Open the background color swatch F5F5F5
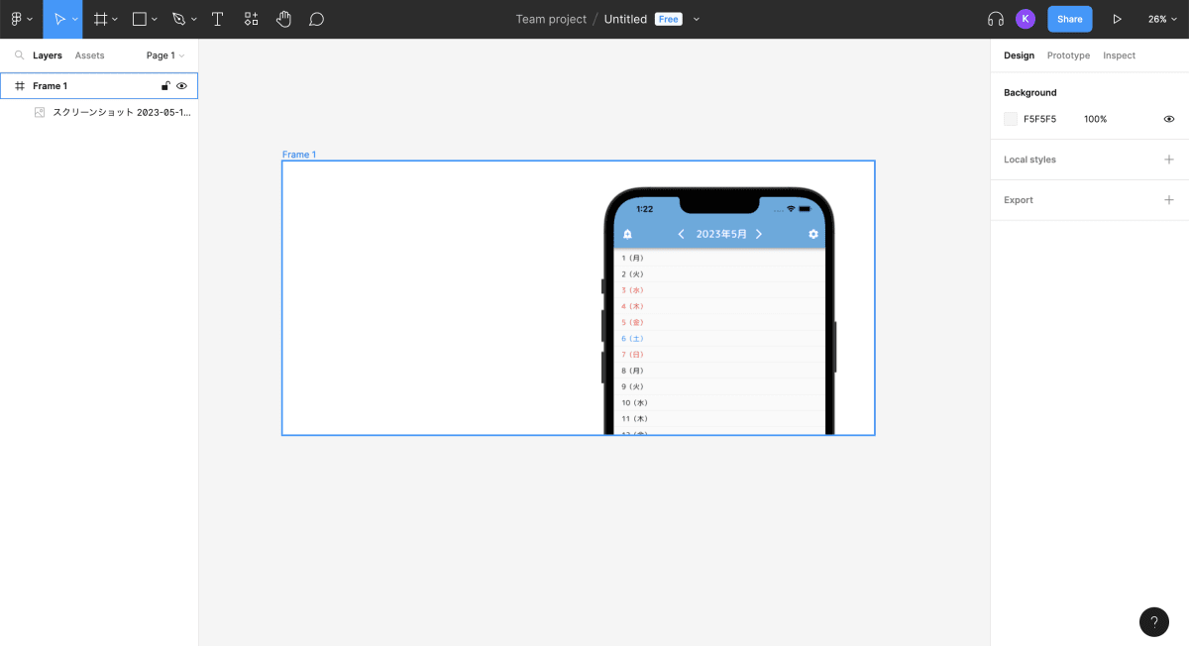This screenshot has width=1189, height=646. pos(1011,119)
